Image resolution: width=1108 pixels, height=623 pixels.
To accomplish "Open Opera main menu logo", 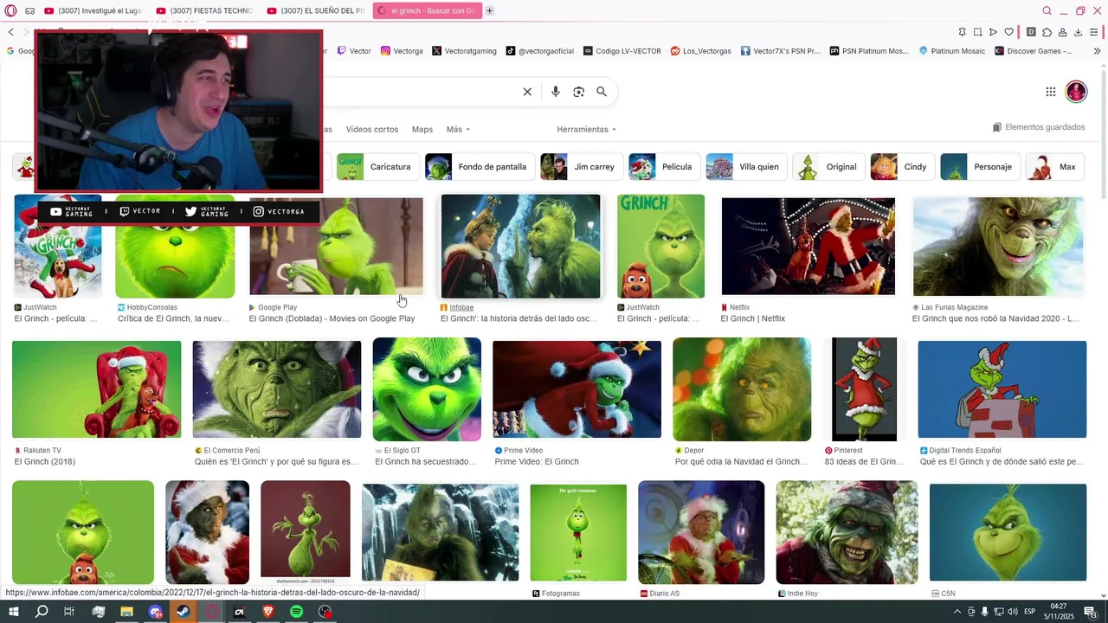I will (x=10, y=10).
